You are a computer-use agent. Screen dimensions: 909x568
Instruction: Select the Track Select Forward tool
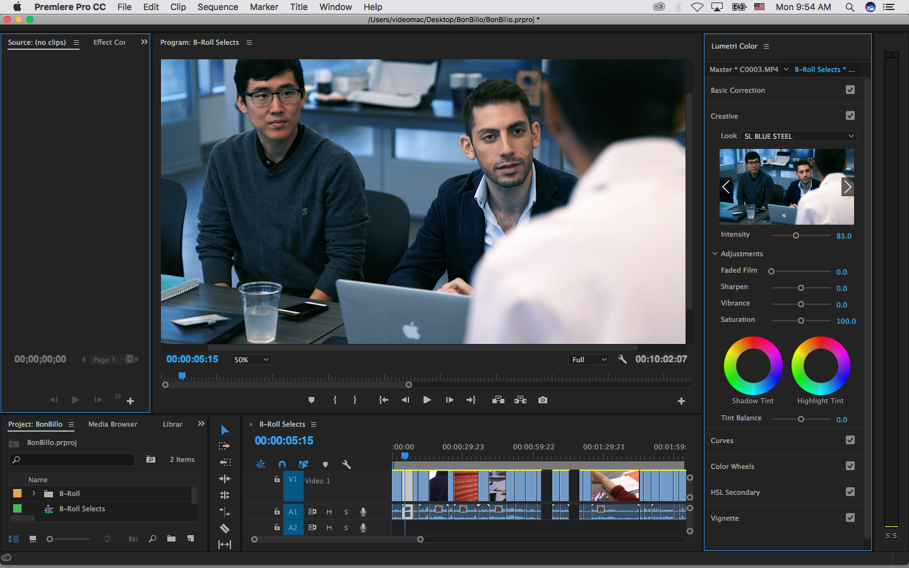pos(225,446)
